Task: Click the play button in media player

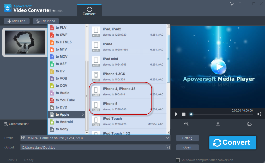Action: 176,114
